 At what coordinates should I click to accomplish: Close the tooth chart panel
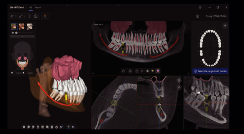(x=225, y=25)
